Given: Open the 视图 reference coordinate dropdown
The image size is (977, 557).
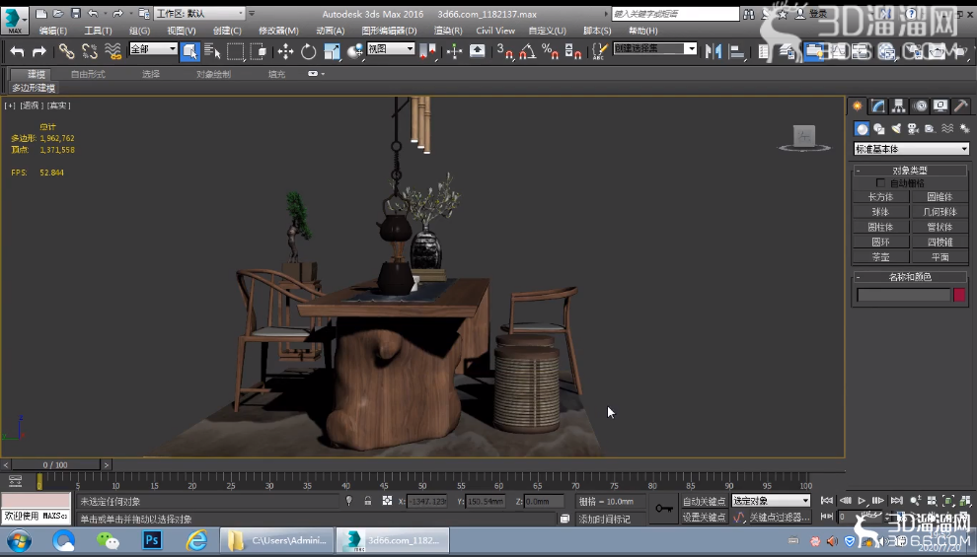Looking at the screenshot, I should click(x=391, y=49).
